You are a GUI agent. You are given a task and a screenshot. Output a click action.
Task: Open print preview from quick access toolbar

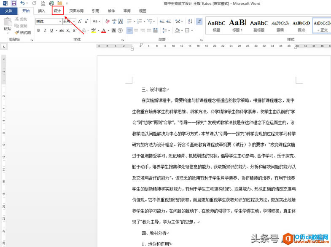43,3
